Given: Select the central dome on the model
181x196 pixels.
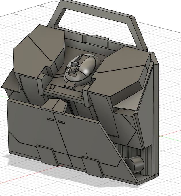Looking at the screenshot, I should coord(82,70).
